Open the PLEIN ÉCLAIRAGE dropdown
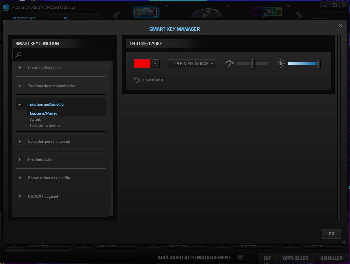Screen dimensions: 350x264 [192, 63]
